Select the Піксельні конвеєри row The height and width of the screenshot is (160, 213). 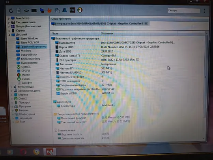[79, 77]
